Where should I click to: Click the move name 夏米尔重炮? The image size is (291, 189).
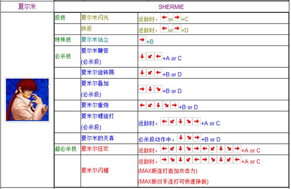pos(95,105)
